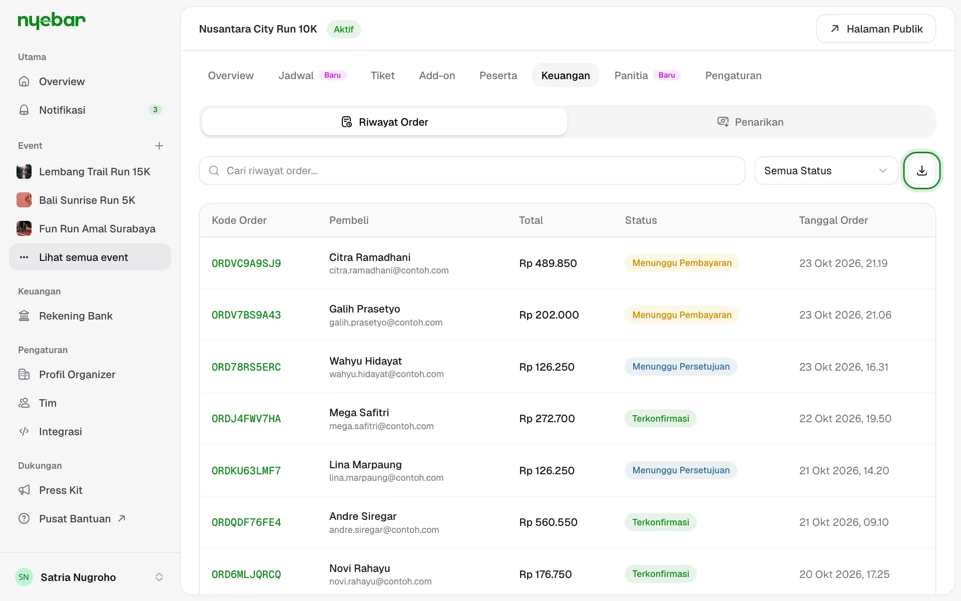Click the SN user avatar
Screen dimensions: 961x601
[24, 577]
